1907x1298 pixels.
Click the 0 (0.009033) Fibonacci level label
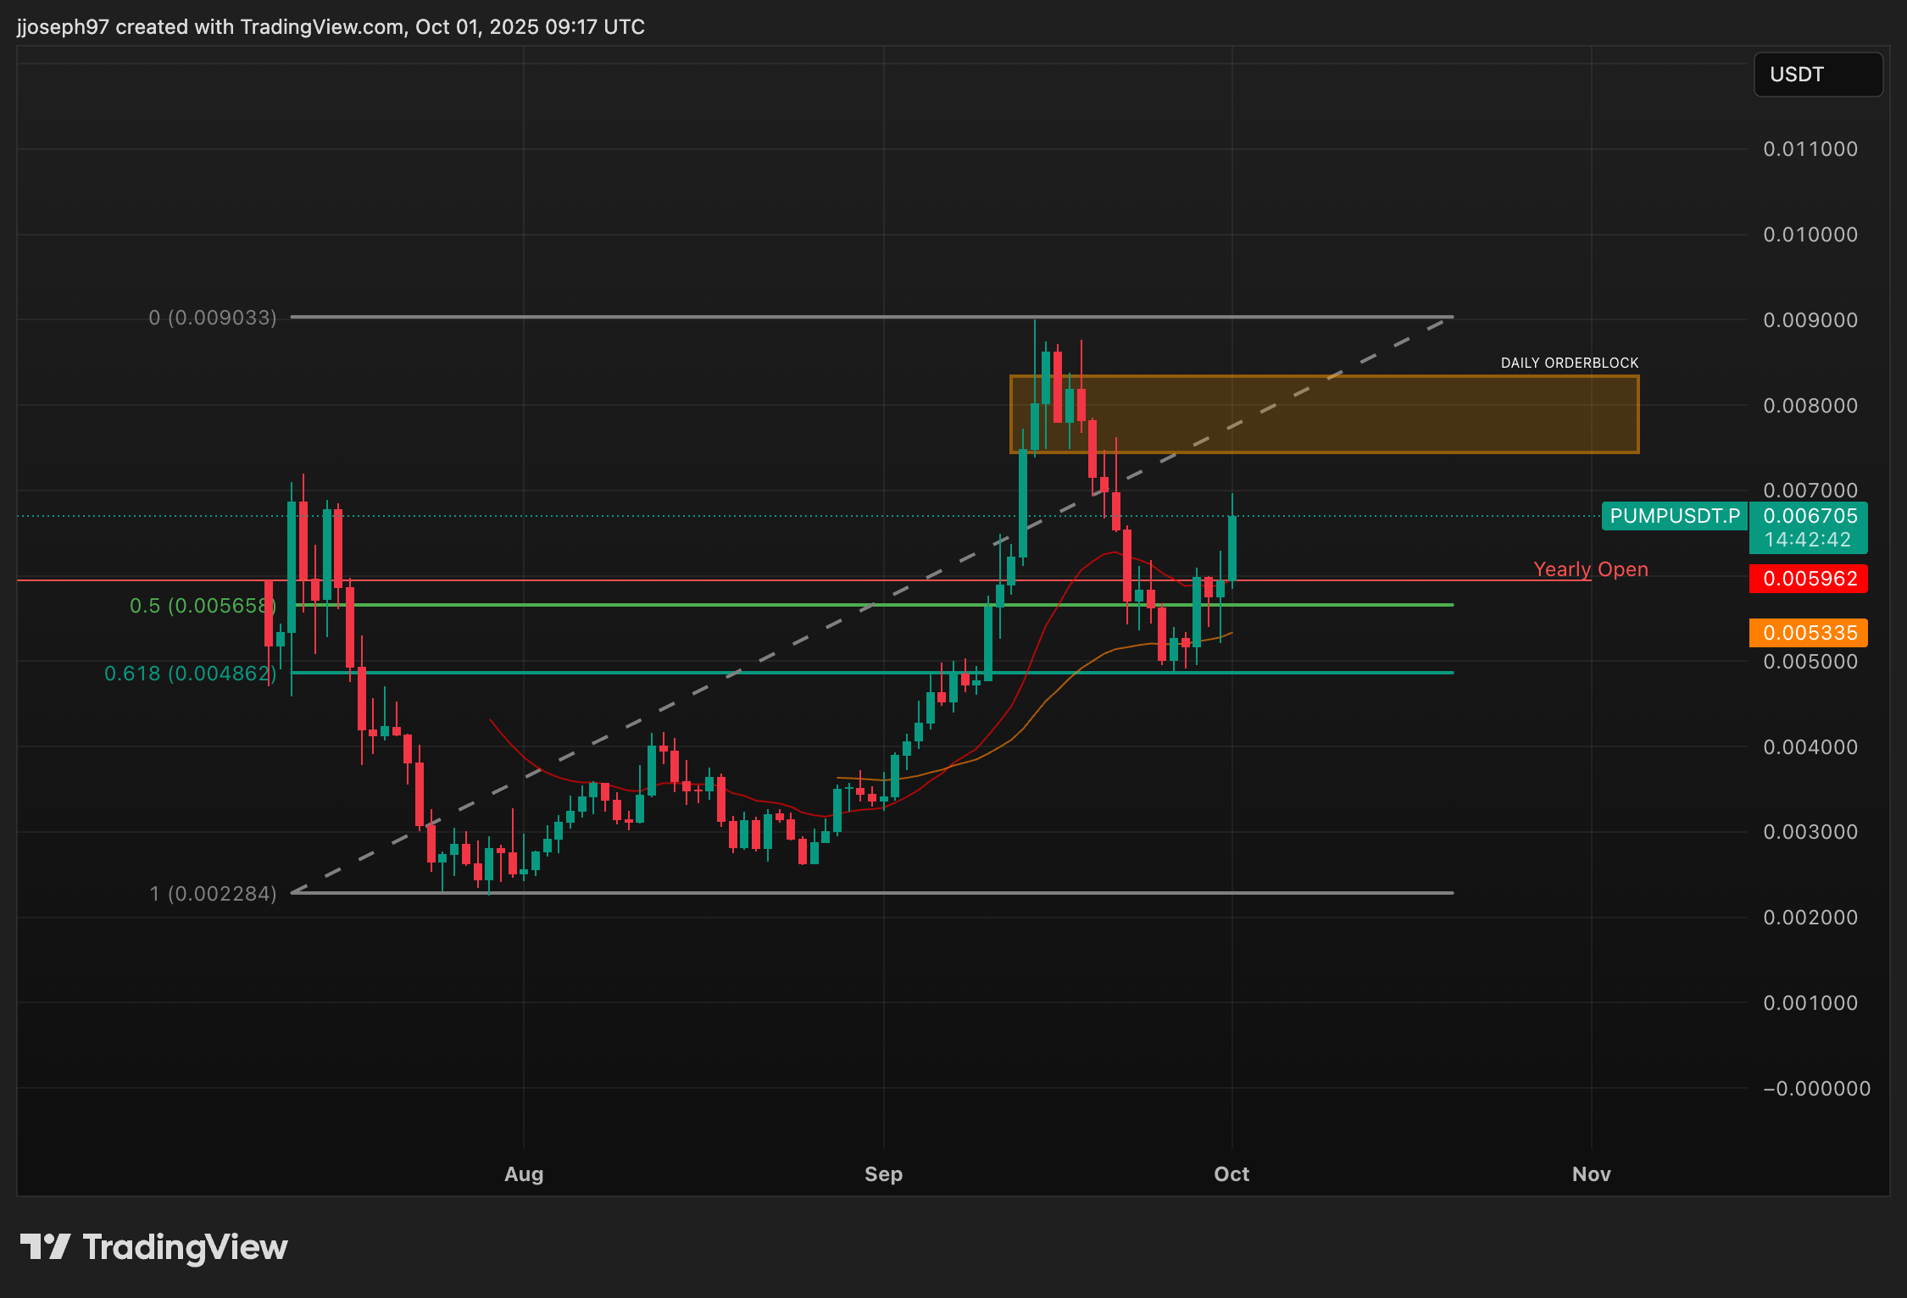click(x=213, y=318)
